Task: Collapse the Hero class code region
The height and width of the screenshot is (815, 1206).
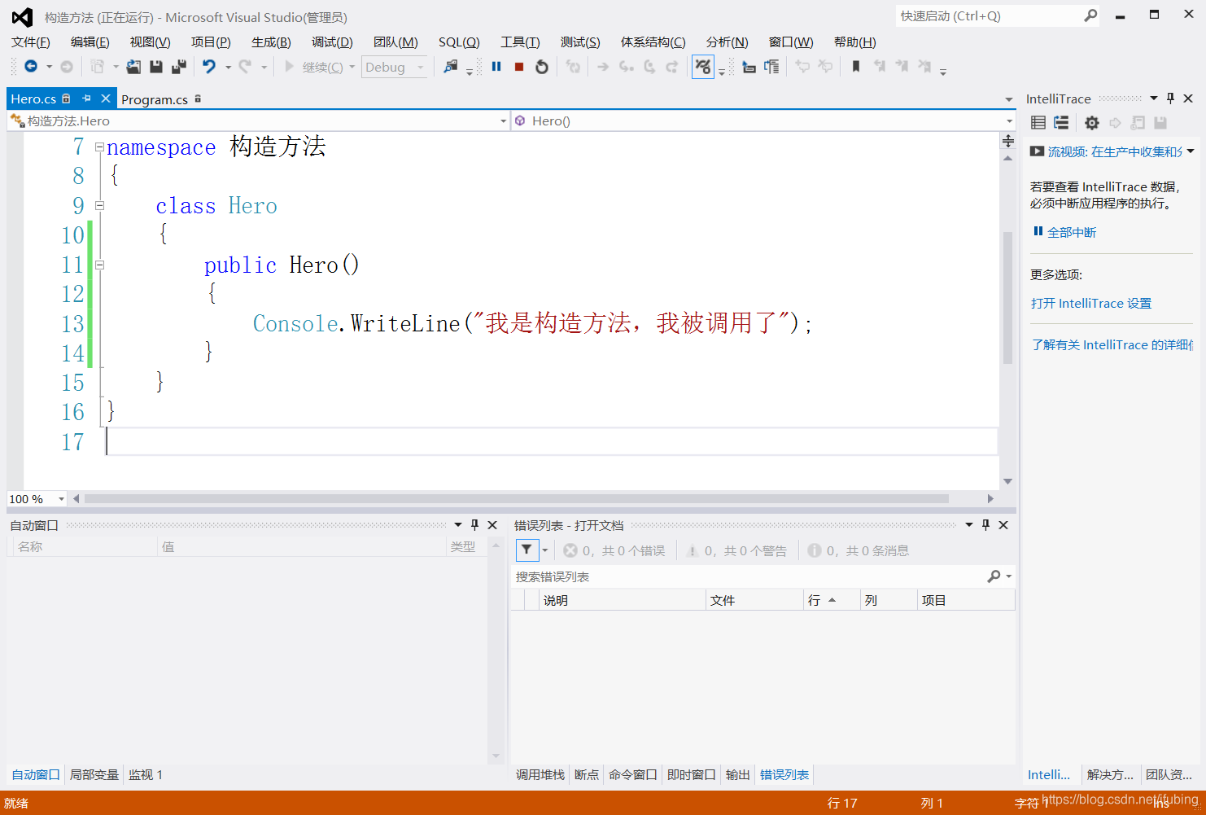Action: click(99, 206)
